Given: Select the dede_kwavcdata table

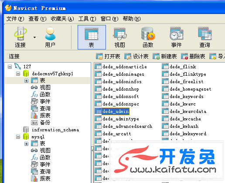Looking at the screenshot, I should click(184, 111).
